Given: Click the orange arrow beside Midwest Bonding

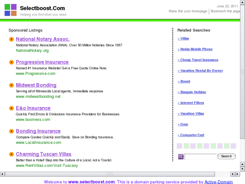Looking at the screenshot, I should point(11,85).
